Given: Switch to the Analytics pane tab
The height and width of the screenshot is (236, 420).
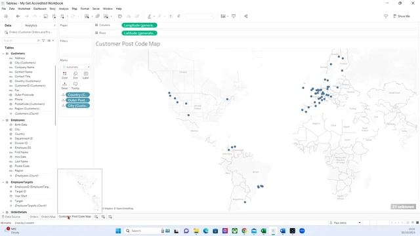Looking at the screenshot, I should click(x=31, y=26).
